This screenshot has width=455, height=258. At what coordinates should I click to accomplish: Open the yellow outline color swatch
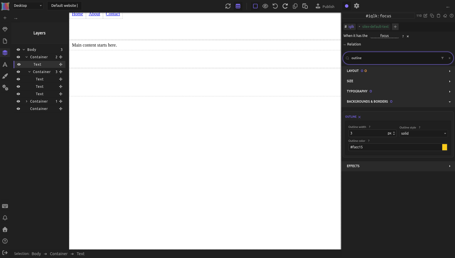pyautogui.click(x=444, y=147)
